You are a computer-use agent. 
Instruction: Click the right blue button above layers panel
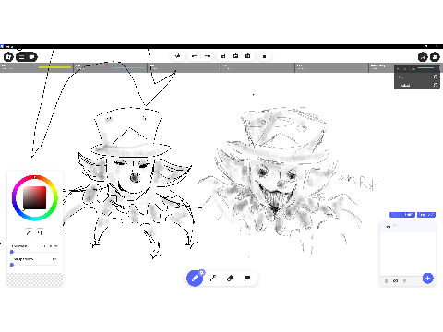click(426, 215)
